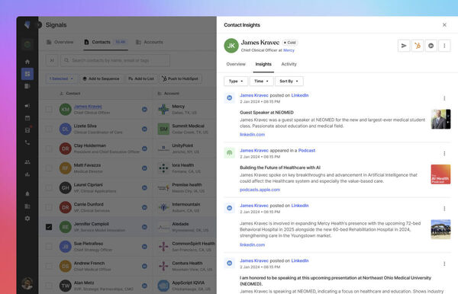The height and width of the screenshot is (294, 458).
Task: Open James Kravec name link in the contacts list
Action: (x=88, y=107)
